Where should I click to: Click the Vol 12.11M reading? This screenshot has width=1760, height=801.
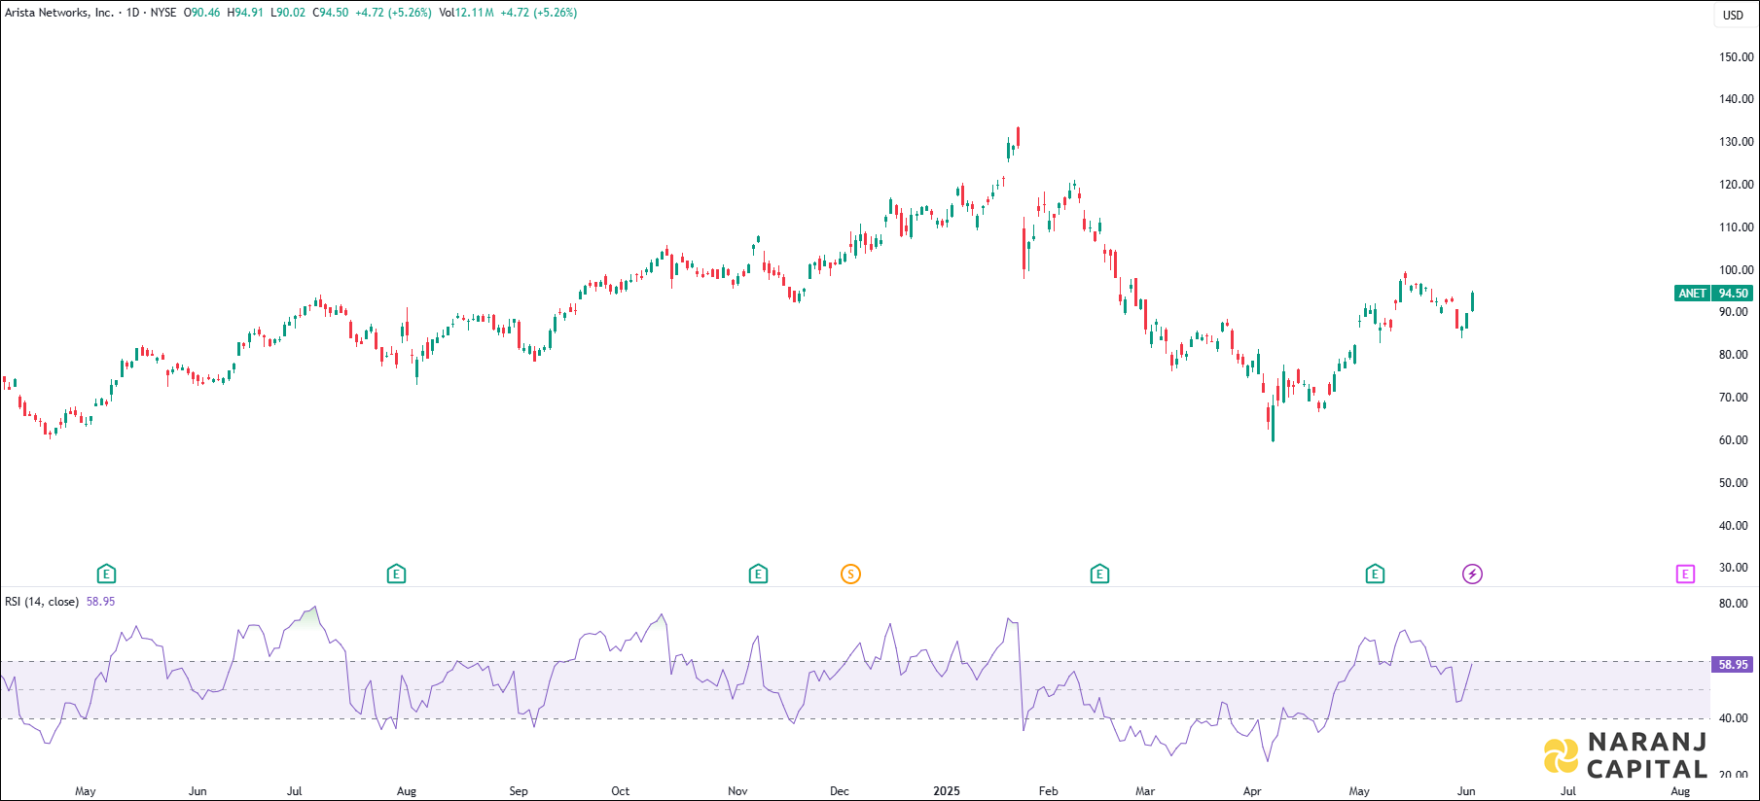pyautogui.click(x=466, y=13)
